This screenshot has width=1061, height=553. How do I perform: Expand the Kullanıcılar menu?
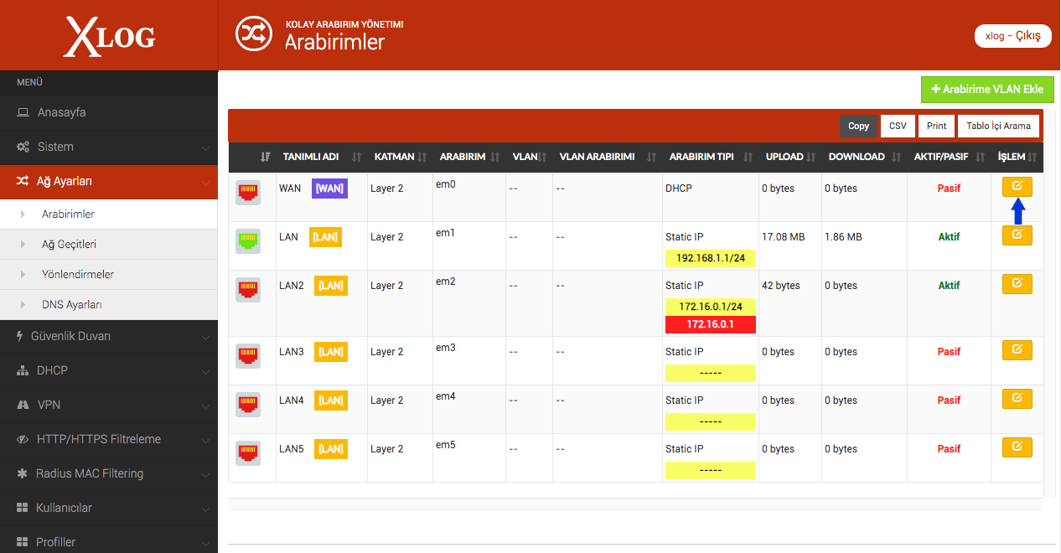click(109, 508)
